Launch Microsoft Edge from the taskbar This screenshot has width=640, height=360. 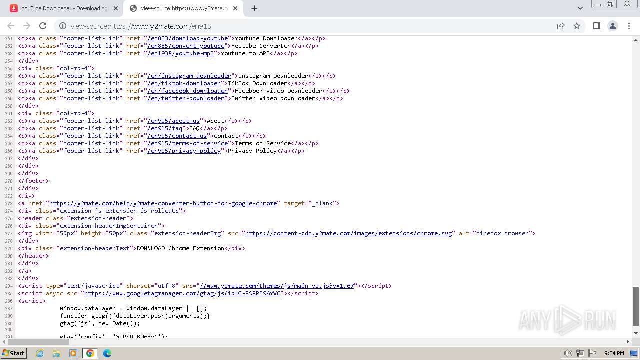pos(107,353)
